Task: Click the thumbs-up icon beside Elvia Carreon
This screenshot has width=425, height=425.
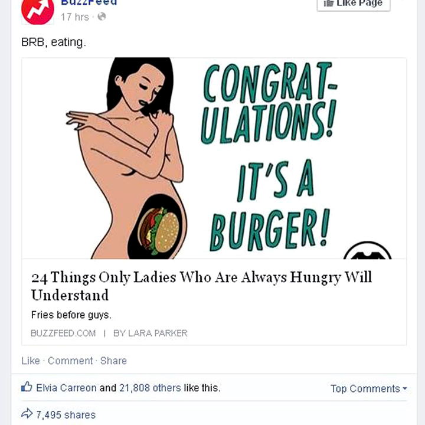Action: (x=27, y=387)
